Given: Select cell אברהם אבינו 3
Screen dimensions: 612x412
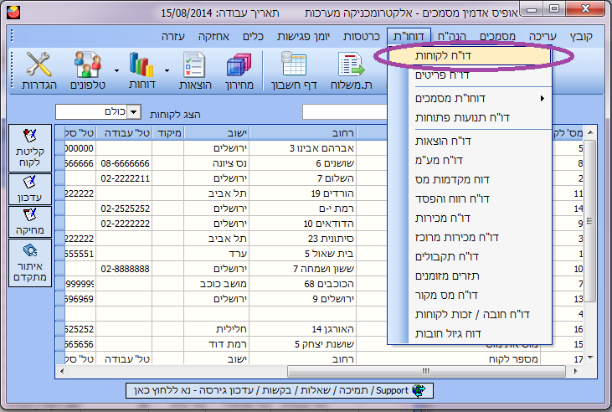Looking at the screenshot, I should coord(303,148).
